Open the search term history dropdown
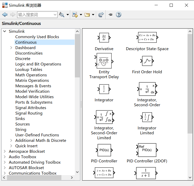The image size is (194, 186). click(55, 15)
